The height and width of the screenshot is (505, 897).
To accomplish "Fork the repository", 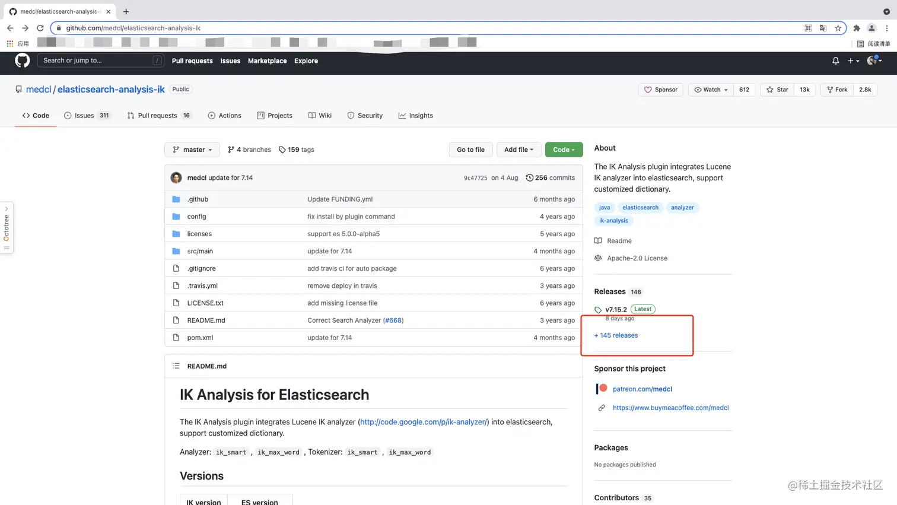I will pyautogui.click(x=837, y=90).
